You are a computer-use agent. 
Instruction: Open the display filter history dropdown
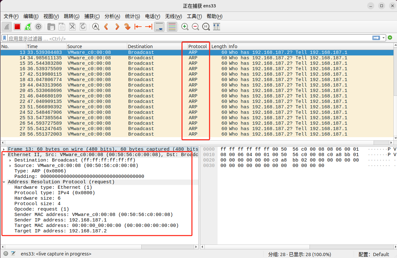pos(384,38)
